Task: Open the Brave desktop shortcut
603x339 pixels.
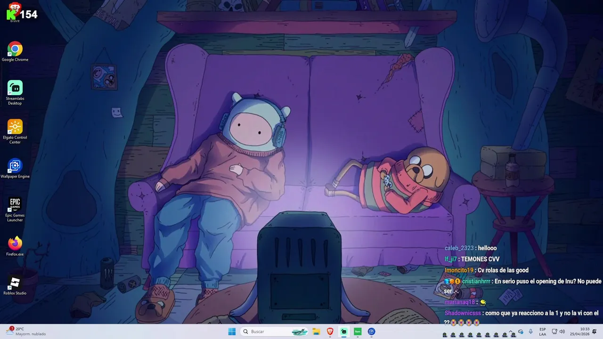Action: [15, 12]
